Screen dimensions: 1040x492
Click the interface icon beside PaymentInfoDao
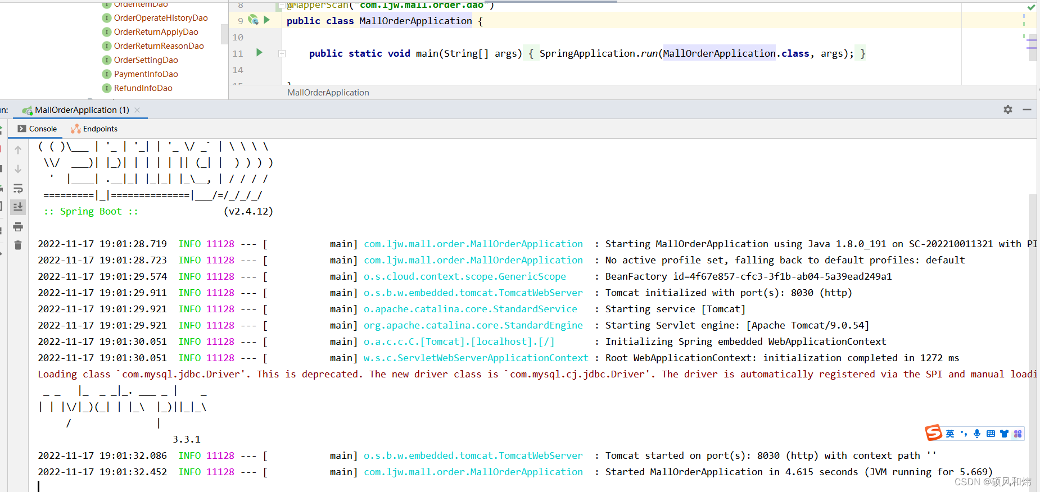106,74
